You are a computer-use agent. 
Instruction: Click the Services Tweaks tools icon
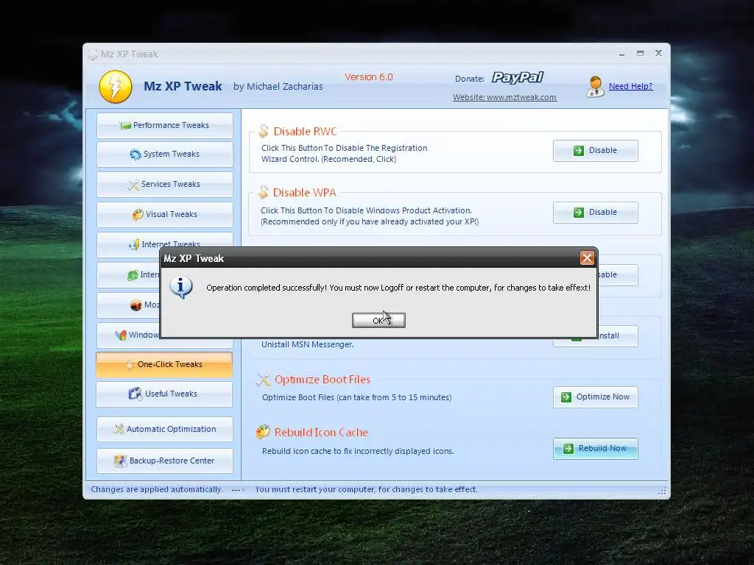(x=133, y=185)
